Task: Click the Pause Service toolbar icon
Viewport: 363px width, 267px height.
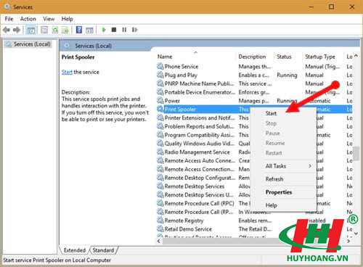Action: click(x=124, y=30)
